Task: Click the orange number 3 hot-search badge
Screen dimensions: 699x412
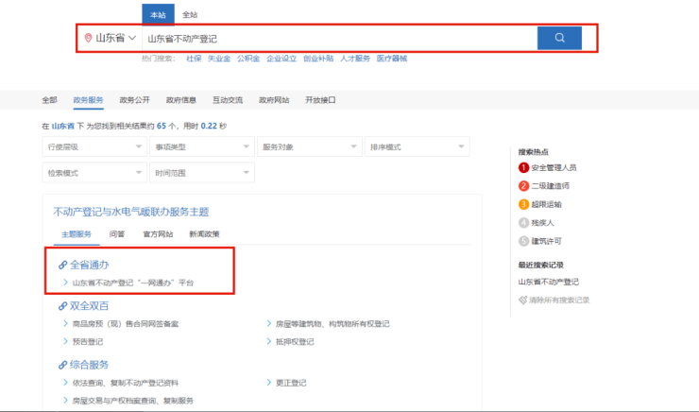Action: point(523,204)
